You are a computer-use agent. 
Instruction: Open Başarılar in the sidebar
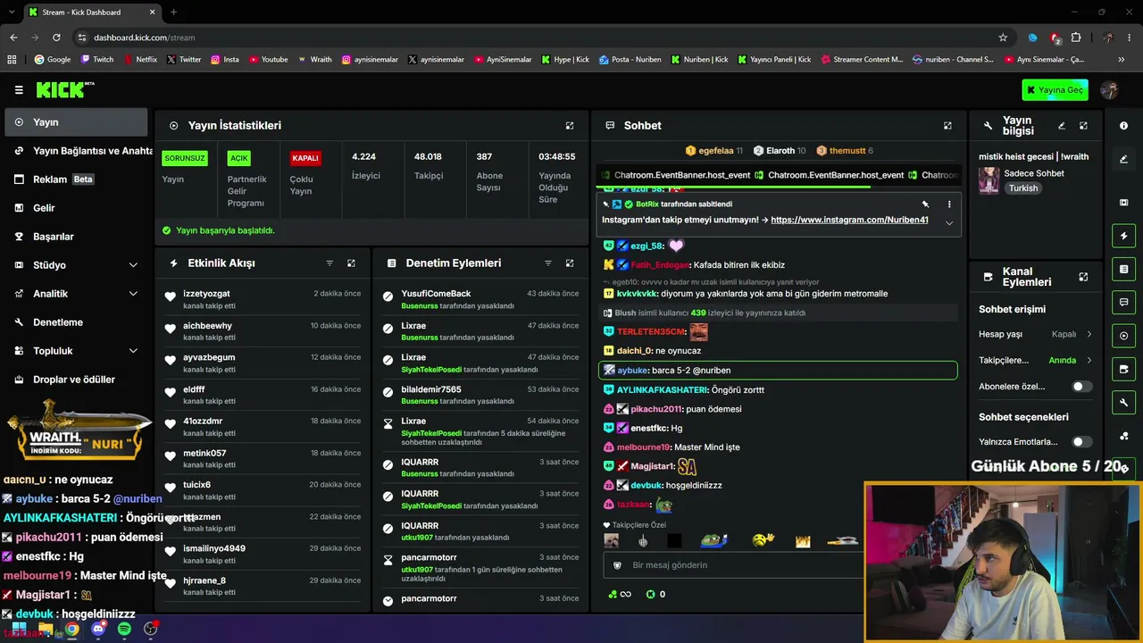[x=76, y=237]
